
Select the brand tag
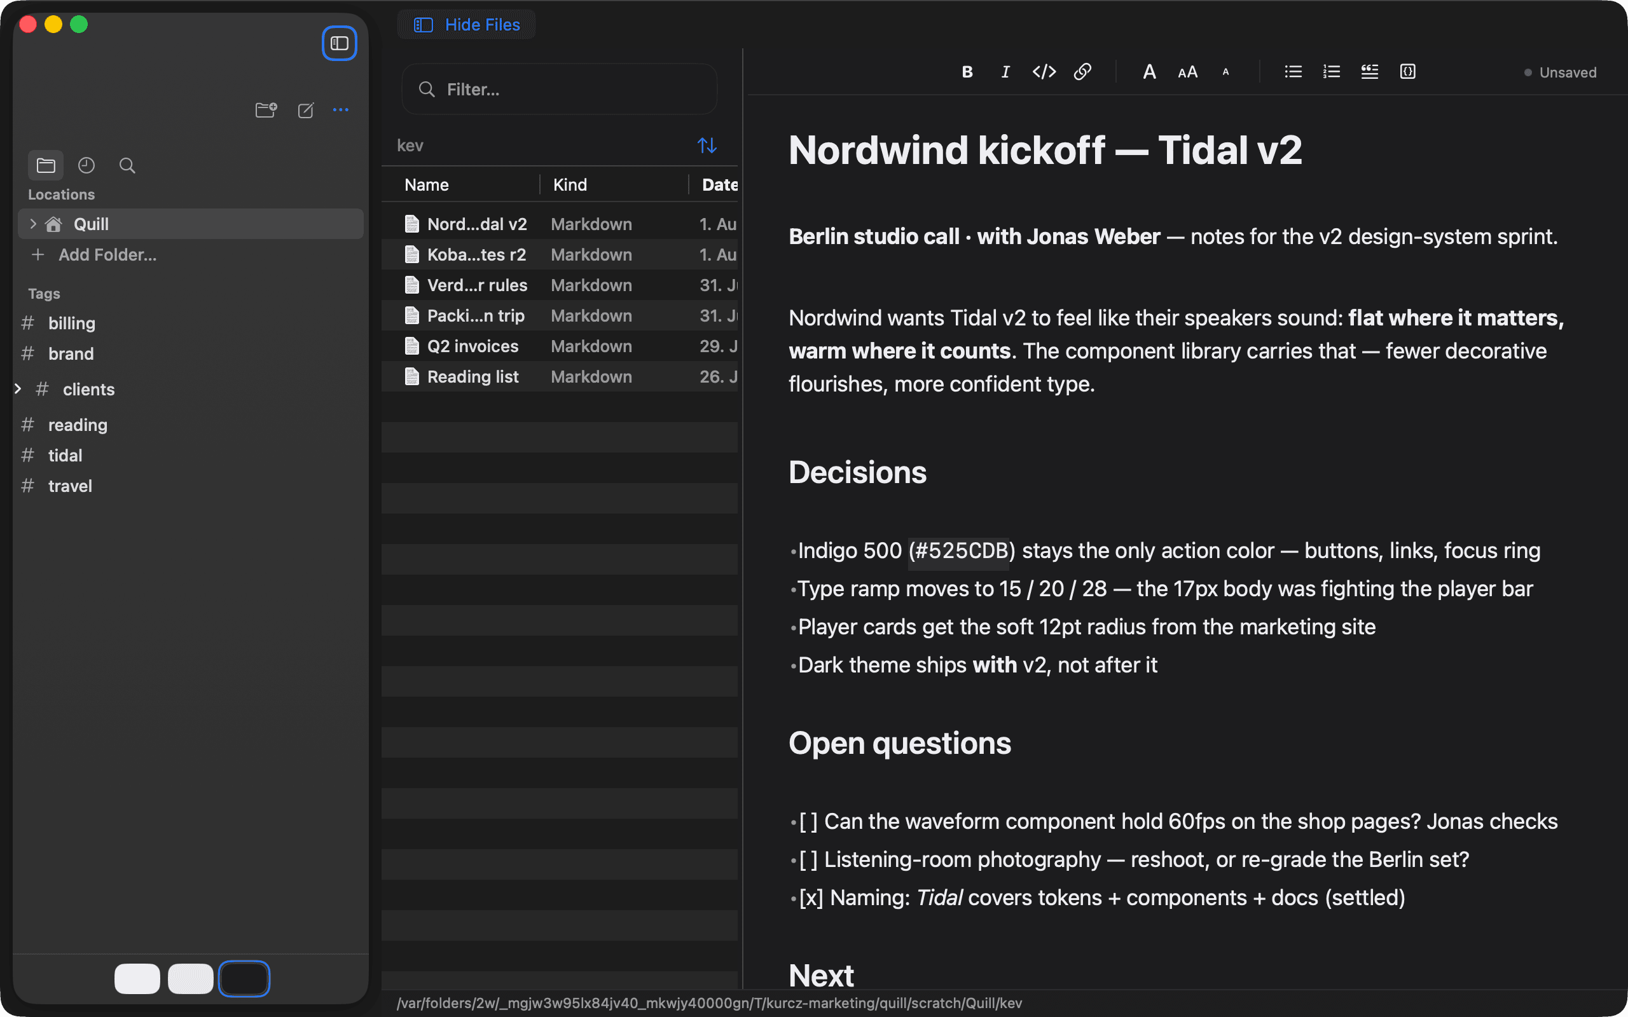71,353
